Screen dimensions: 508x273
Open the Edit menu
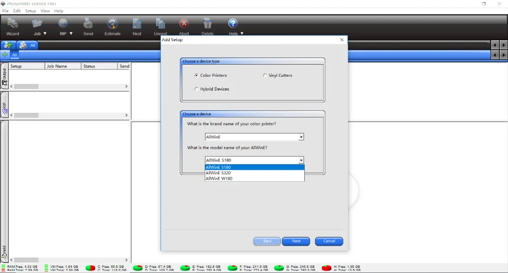17,11
